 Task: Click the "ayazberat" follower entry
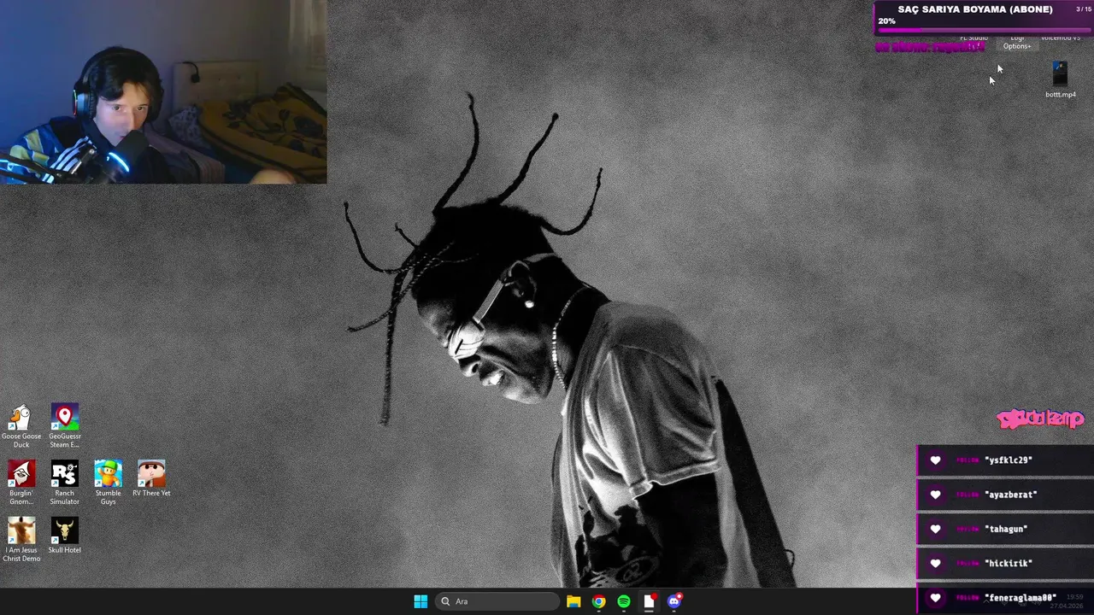pyautogui.click(x=1005, y=495)
